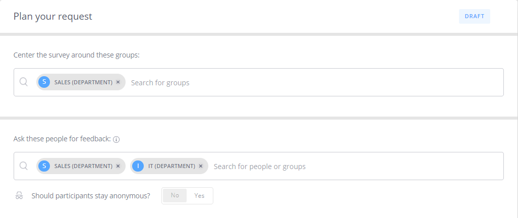Click the Should participants stay anonymous label

[91, 196]
